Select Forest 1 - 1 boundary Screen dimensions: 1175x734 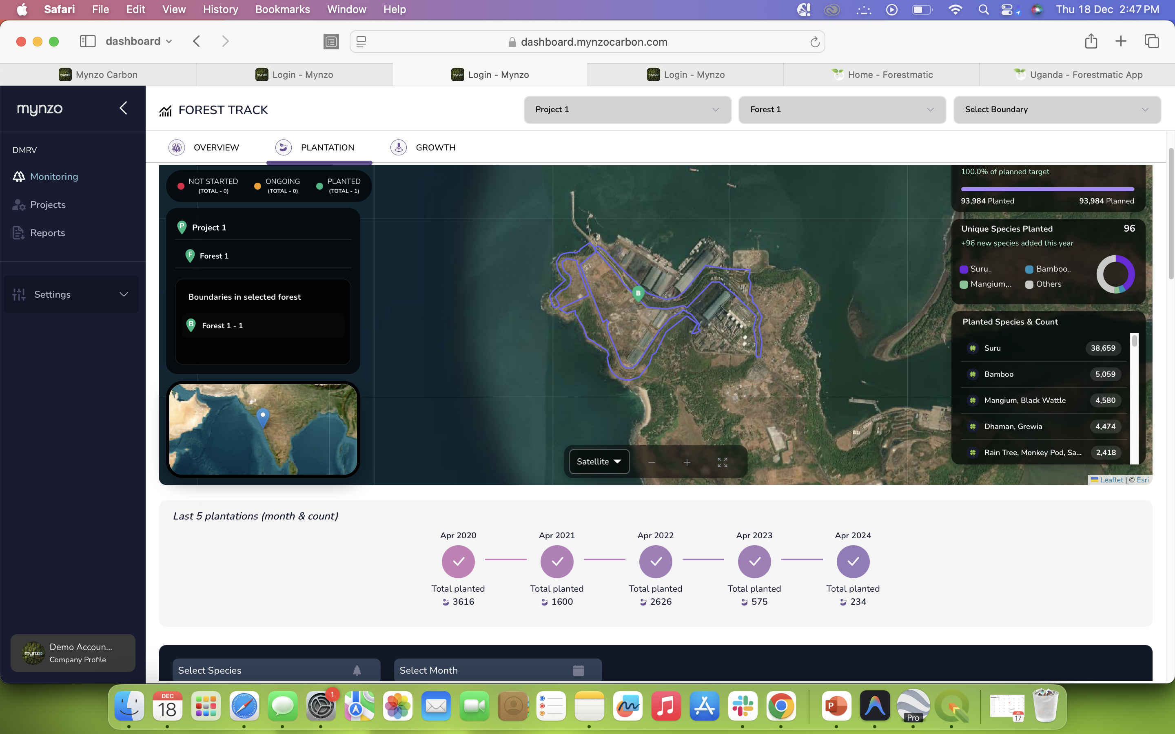(222, 326)
